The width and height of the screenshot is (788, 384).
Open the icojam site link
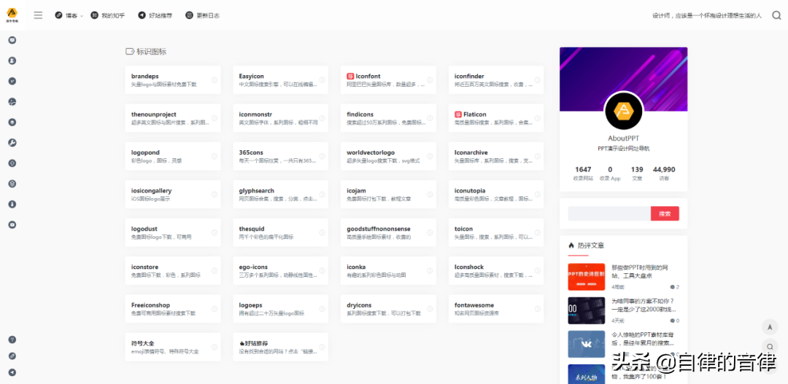(x=388, y=195)
